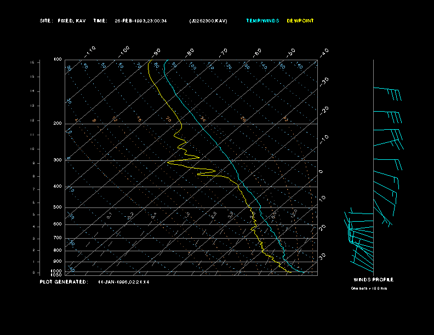Click the PLOT GENERATED label at bottom
Image resolution: width=434 pixels, height=335 pixels.
pyautogui.click(x=63, y=282)
